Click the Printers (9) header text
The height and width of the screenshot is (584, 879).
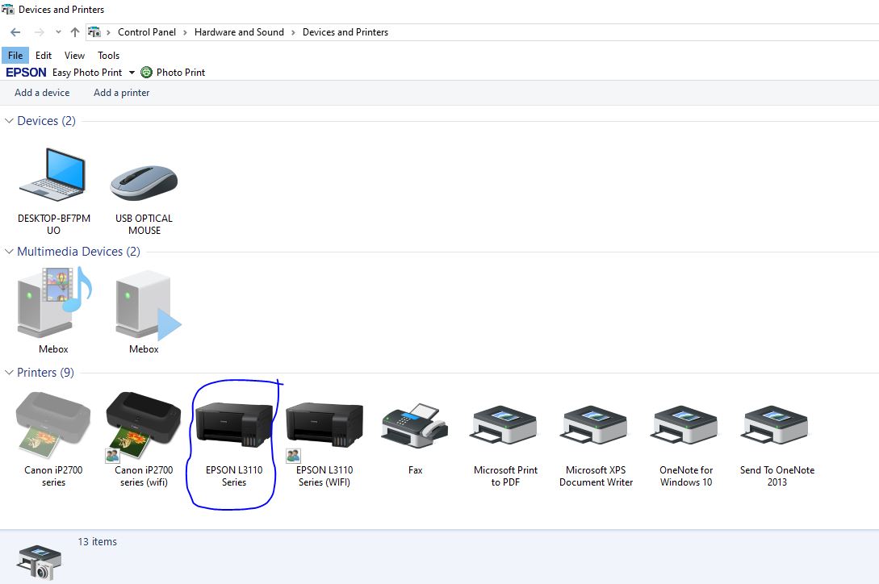click(45, 373)
